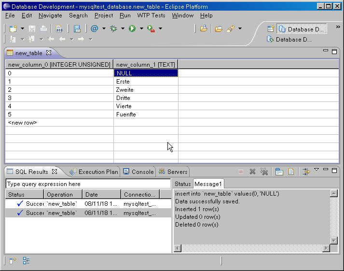Viewport: 344px width, 271px height.
Task: Open the Run button dropdown arrow
Action: (141, 29)
